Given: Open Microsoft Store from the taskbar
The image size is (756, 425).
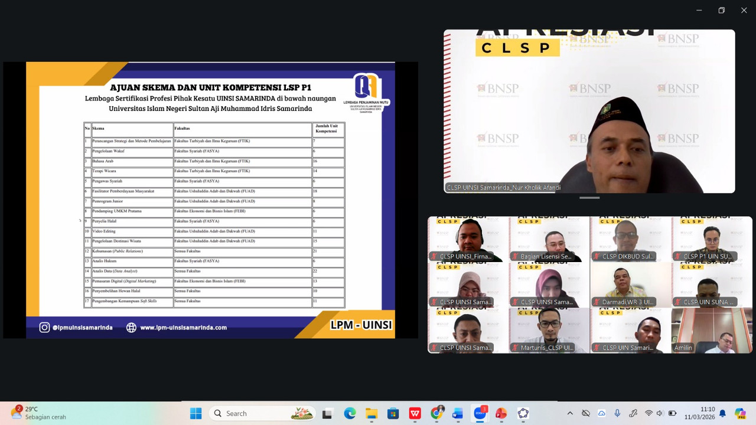Looking at the screenshot, I should point(393,413).
